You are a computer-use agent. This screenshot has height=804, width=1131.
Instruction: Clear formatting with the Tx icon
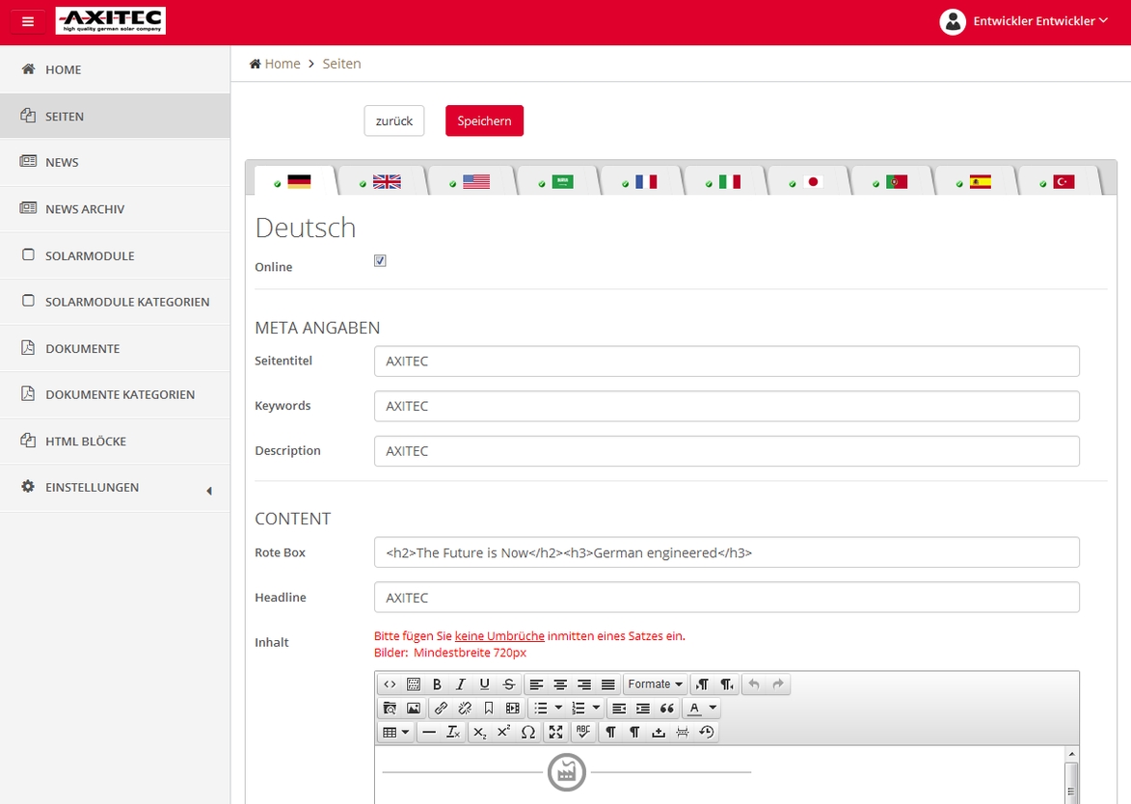pyautogui.click(x=453, y=732)
